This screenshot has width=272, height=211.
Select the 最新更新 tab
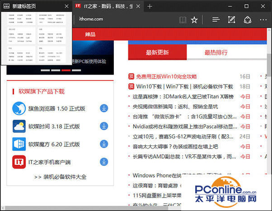157,52
